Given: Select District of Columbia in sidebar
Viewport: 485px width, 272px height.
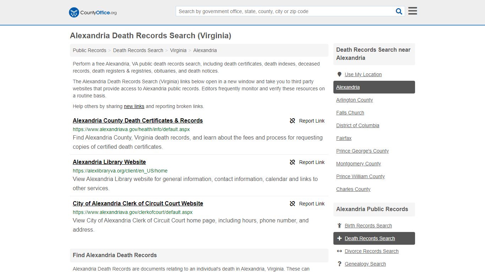Looking at the screenshot, I should coord(358,125).
